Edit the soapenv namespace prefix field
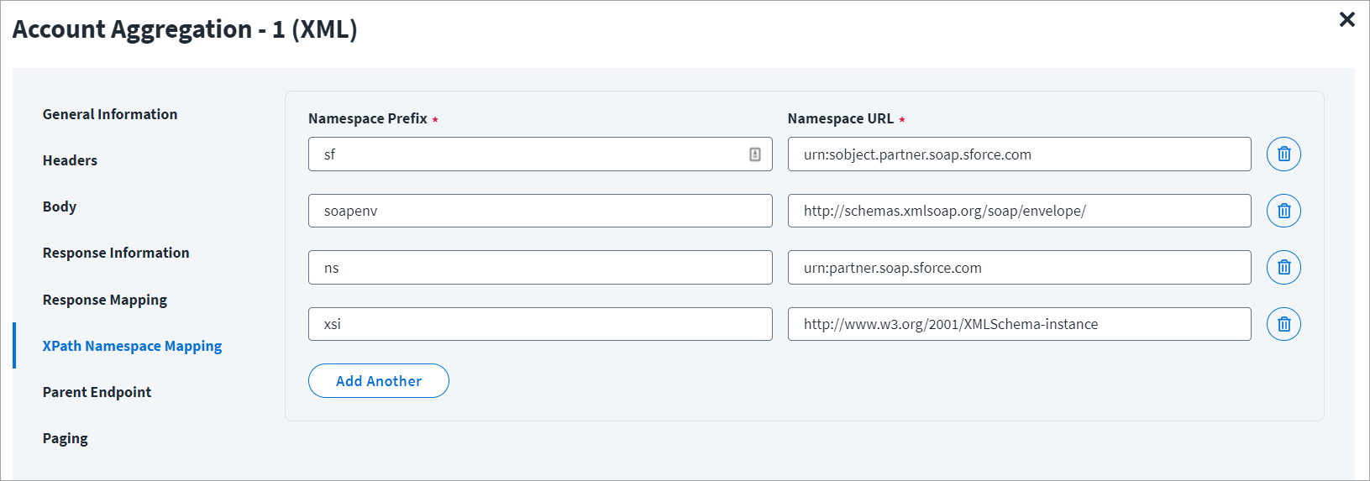Viewport: 1370px width, 481px height. (539, 211)
